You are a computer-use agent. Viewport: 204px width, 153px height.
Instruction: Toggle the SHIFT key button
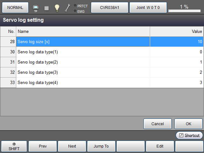(x=14, y=146)
